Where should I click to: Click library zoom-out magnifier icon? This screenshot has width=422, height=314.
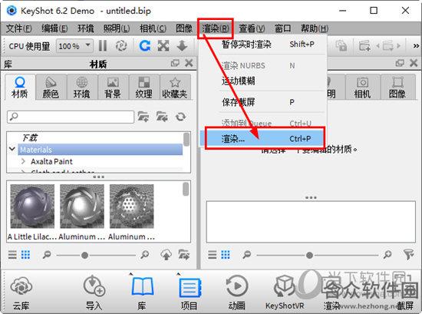(47, 254)
